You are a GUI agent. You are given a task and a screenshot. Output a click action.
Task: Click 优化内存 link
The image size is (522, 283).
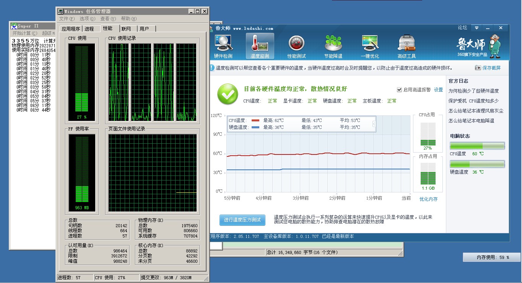tap(428, 199)
